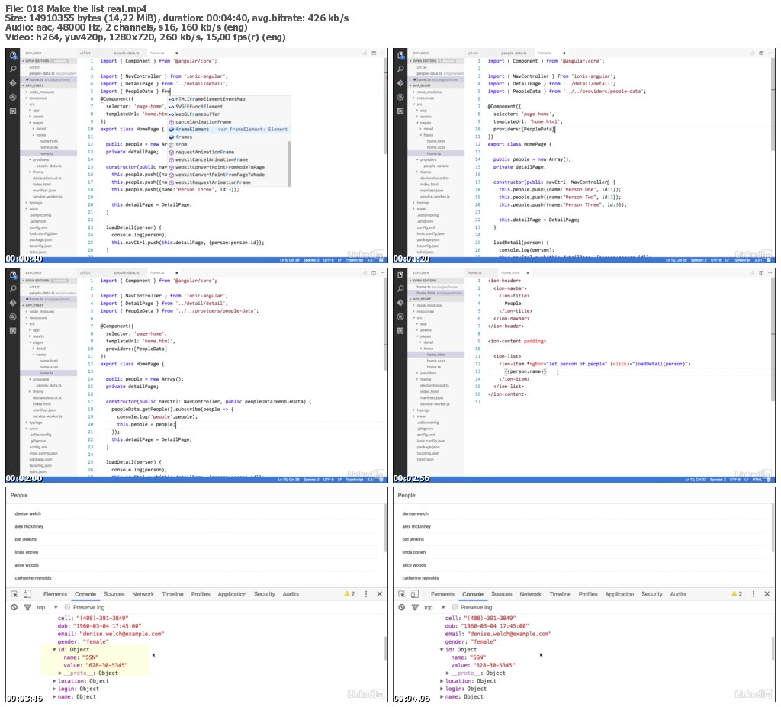The image size is (781, 707).
Task: Open Source Control icon in the 00:00:40 frame
Action: click(13, 82)
